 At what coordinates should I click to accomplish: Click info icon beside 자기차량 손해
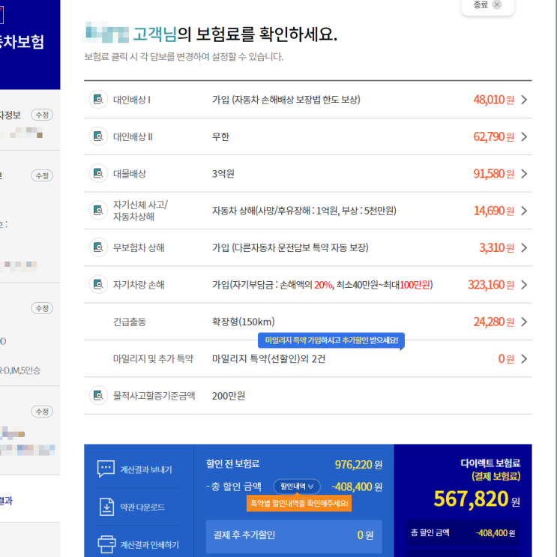[x=98, y=284]
